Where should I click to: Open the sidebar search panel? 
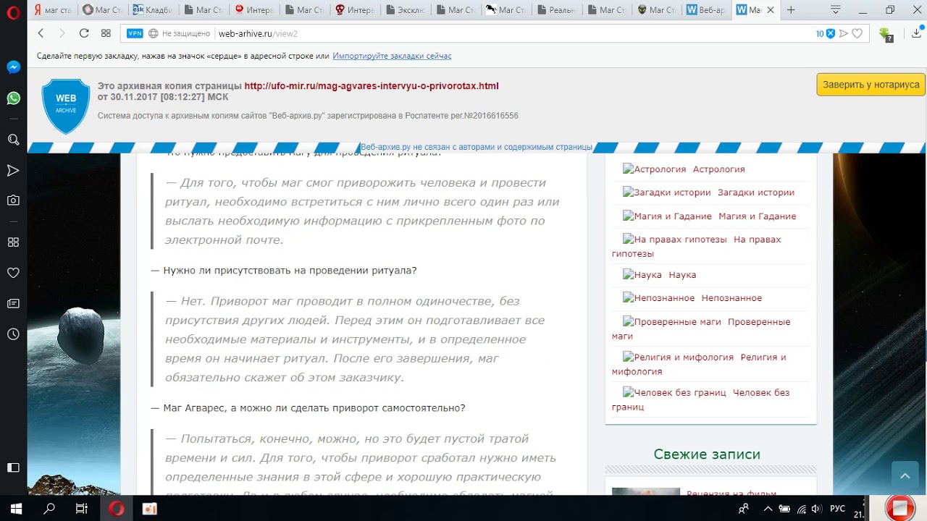coord(13,140)
